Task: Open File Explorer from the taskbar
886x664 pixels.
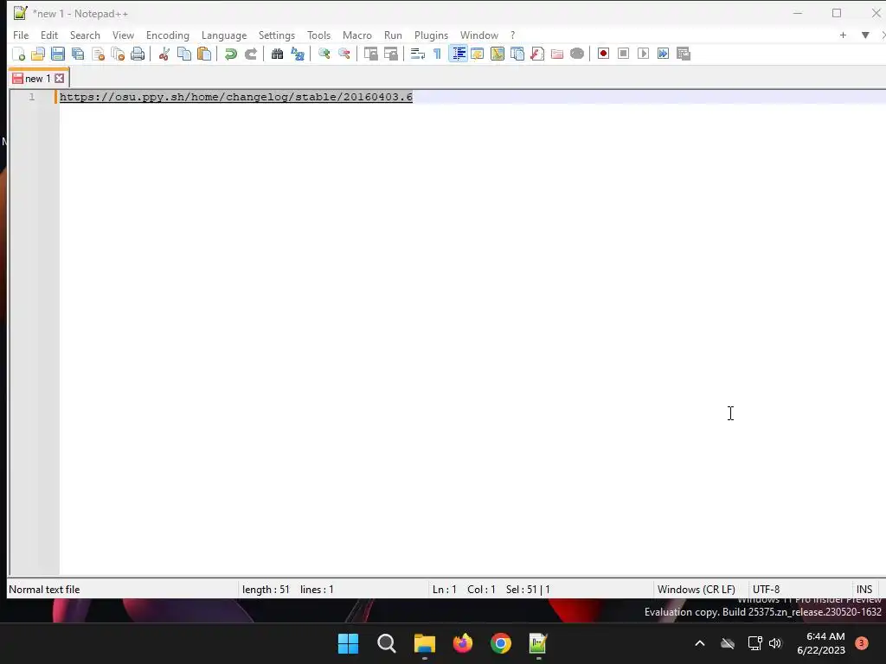Action: point(424,643)
